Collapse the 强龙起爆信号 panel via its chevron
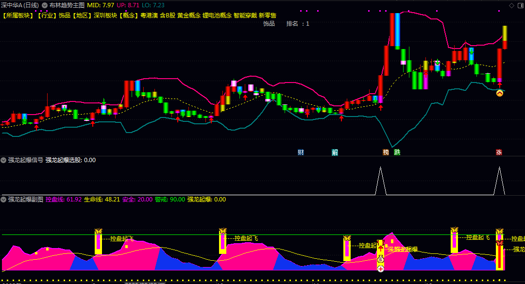 pos(4,159)
